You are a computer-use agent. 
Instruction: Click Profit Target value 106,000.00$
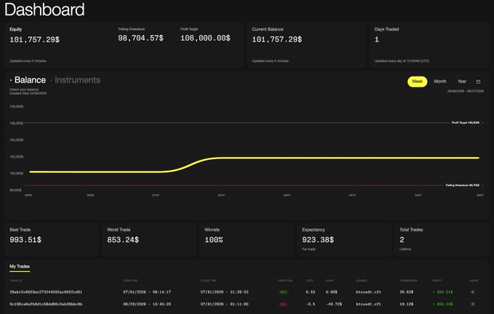[x=205, y=38]
